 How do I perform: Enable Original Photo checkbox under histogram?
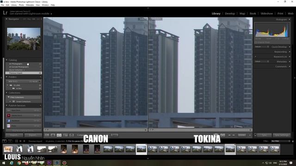[x=256, y=42]
